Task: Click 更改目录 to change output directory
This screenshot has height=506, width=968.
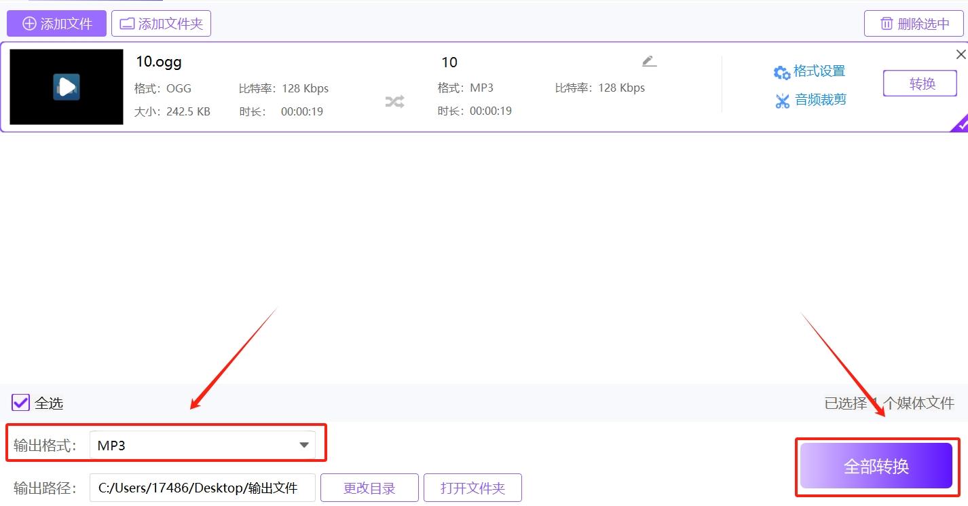Action: (x=369, y=487)
